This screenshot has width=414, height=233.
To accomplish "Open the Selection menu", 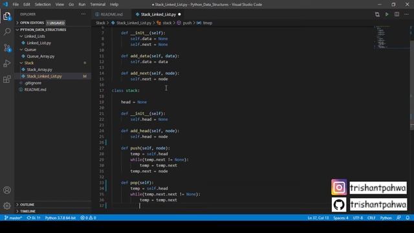I will click(43, 5).
